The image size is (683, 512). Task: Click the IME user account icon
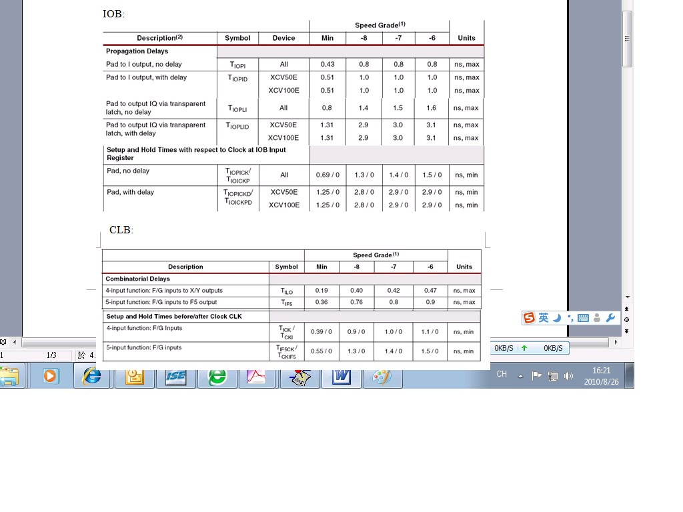coord(597,318)
